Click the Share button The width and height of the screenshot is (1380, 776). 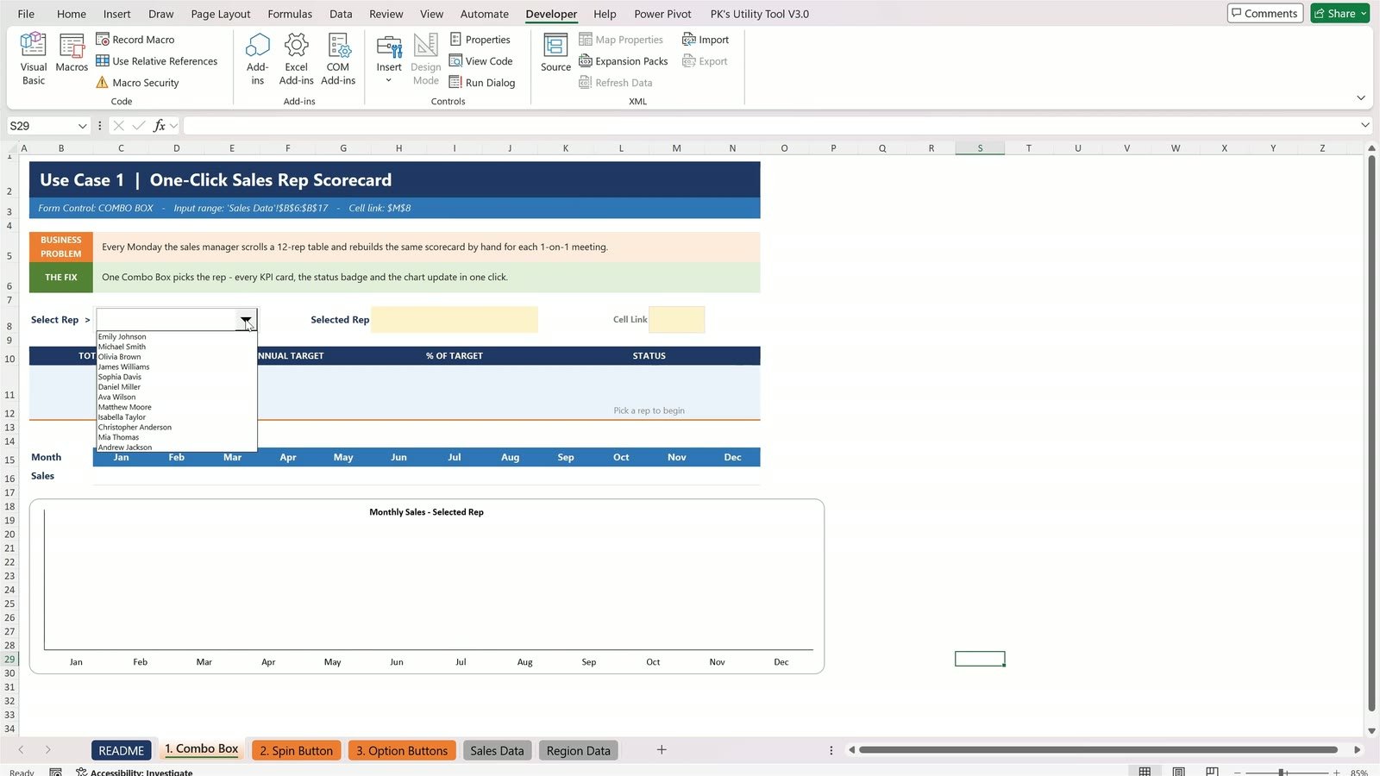tap(1340, 13)
